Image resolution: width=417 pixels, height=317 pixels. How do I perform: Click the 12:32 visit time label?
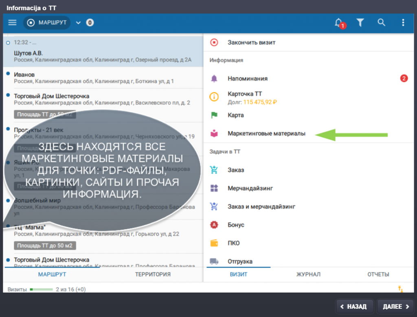[x=25, y=42]
